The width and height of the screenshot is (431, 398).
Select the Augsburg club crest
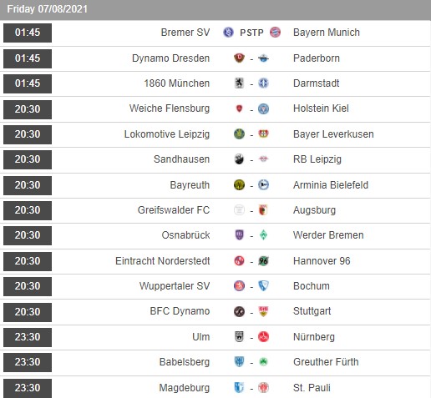coord(263,210)
